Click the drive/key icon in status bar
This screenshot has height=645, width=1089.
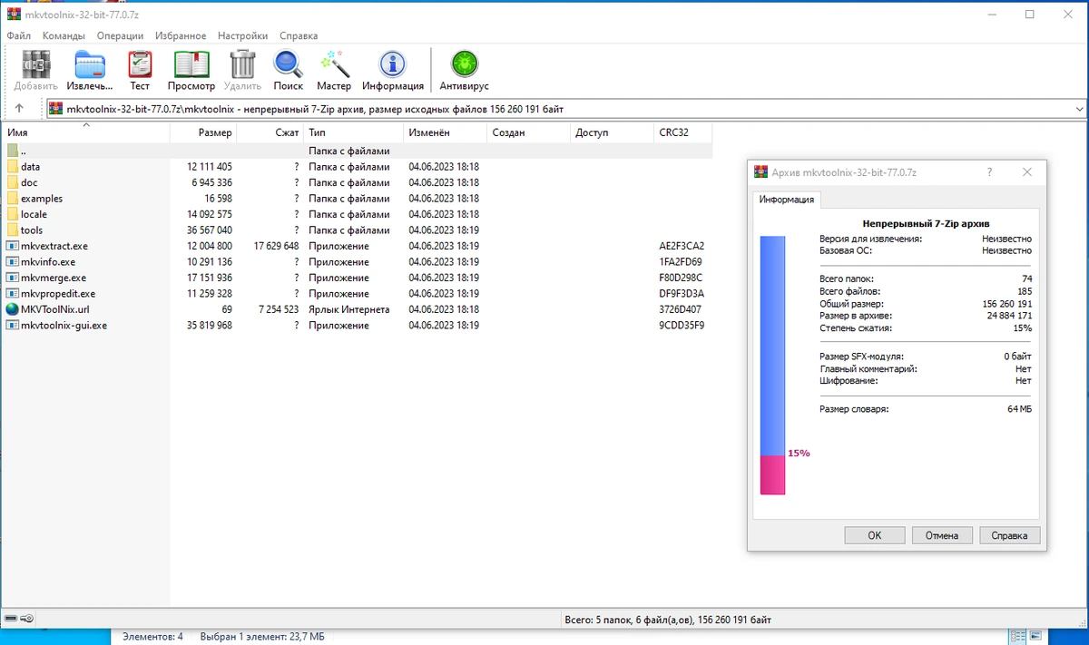[18, 619]
